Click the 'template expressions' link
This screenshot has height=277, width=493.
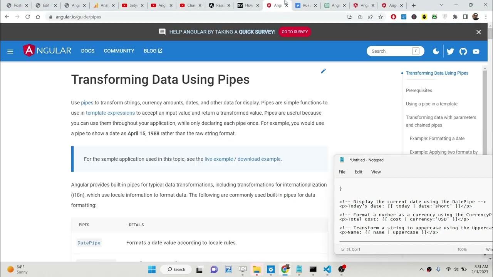pyautogui.click(x=110, y=113)
